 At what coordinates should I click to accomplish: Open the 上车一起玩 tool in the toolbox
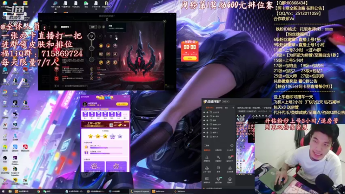click(x=207, y=169)
